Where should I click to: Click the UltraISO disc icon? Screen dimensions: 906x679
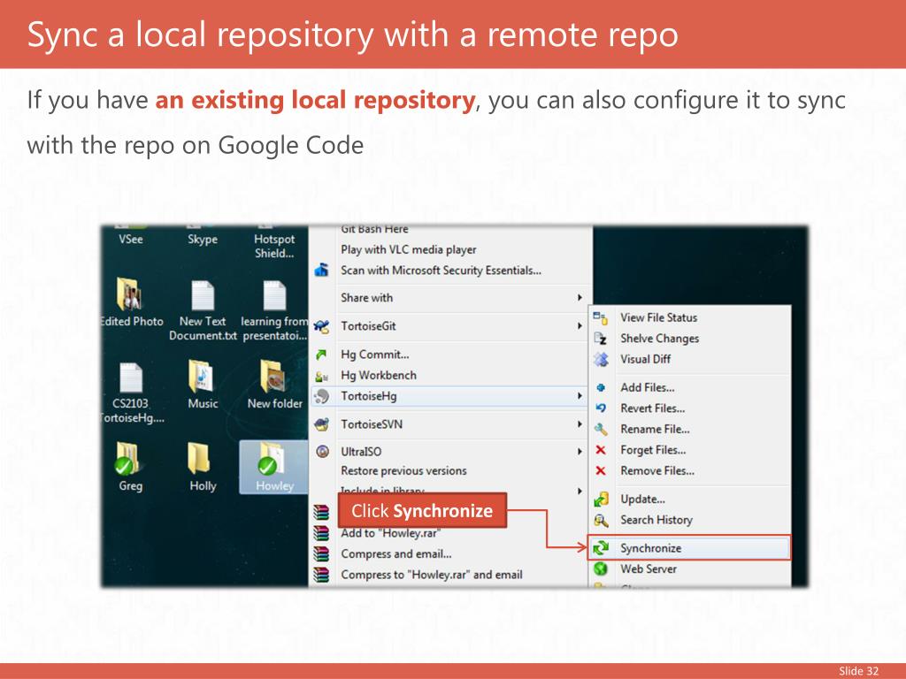(x=323, y=452)
